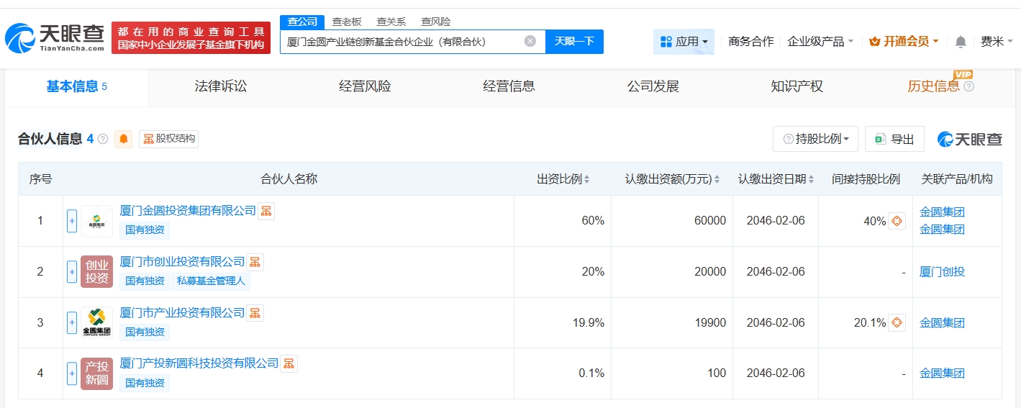The height and width of the screenshot is (408, 1021).
Task: Click help icon next to 历史信息
Action: [968, 86]
